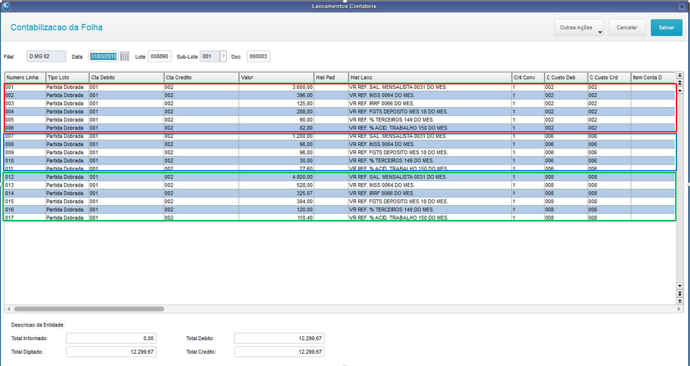
Task: Select line number 005 in the grid
Action: pyautogui.click(x=25, y=120)
